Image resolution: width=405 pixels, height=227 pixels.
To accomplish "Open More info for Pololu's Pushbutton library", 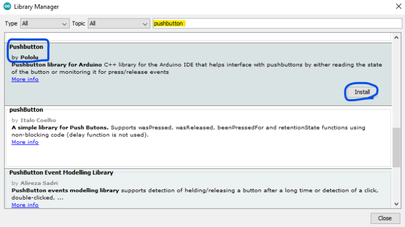I will [25, 80].
